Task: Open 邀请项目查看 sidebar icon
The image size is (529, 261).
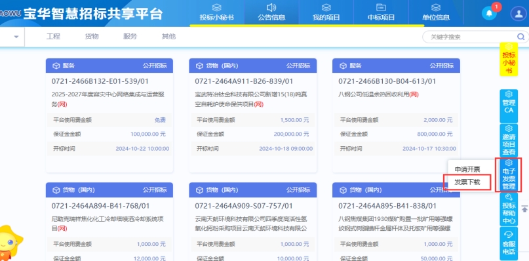Action: (x=509, y=140)
